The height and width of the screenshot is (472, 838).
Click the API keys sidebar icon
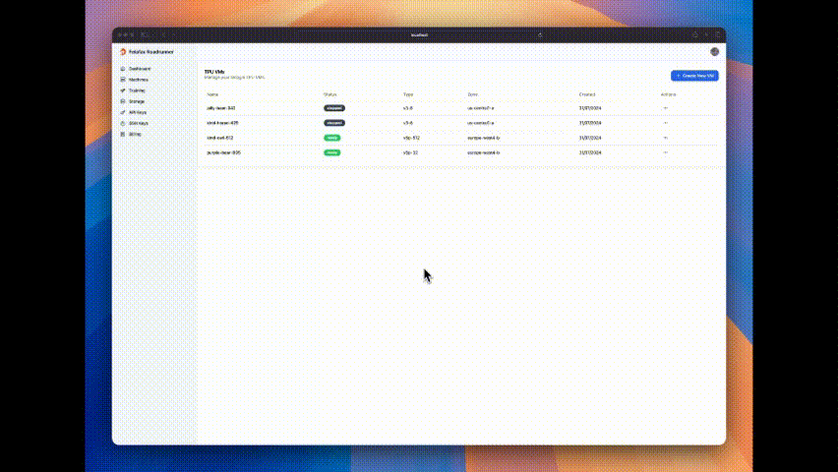pos(122,112)
